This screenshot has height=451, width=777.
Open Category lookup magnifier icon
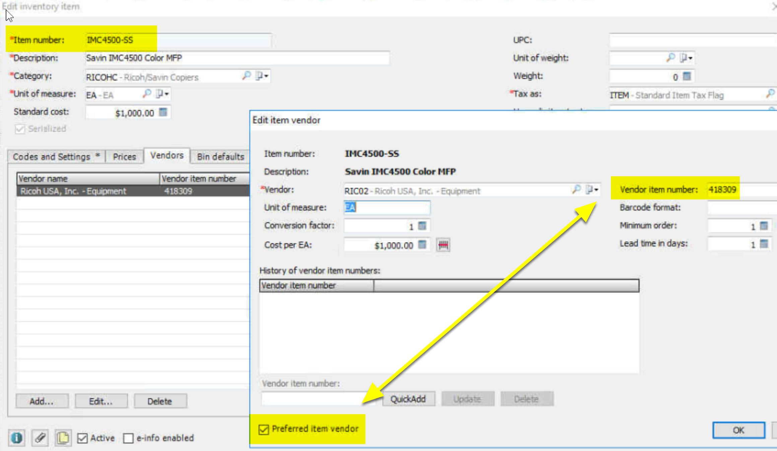click(x=246, y=76)
